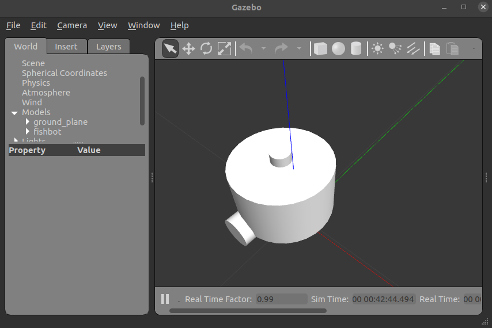Insert a sphere shape
The image size is (492, 328).
(x=338, y=49)
